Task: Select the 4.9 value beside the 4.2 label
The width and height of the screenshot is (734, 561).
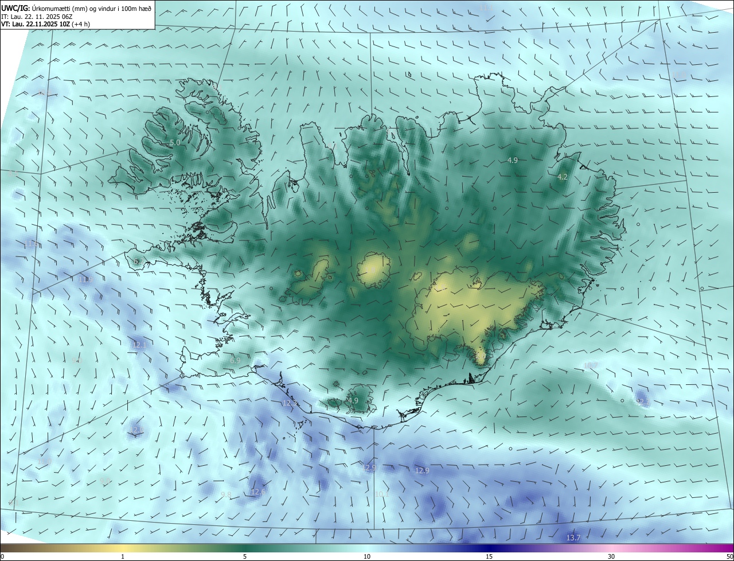Action: [x=513, y=161]
